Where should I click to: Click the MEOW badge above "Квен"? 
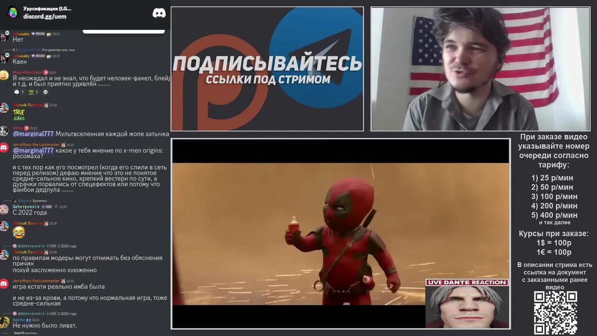[38, 56]
